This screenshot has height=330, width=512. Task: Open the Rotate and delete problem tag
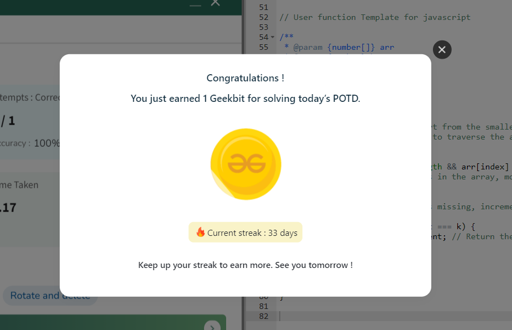[x=50, y=296]
